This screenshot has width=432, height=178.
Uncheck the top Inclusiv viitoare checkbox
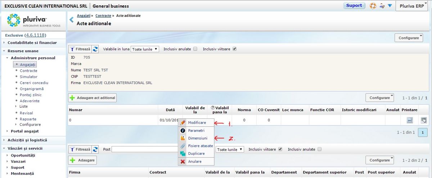tap(234, 49)
